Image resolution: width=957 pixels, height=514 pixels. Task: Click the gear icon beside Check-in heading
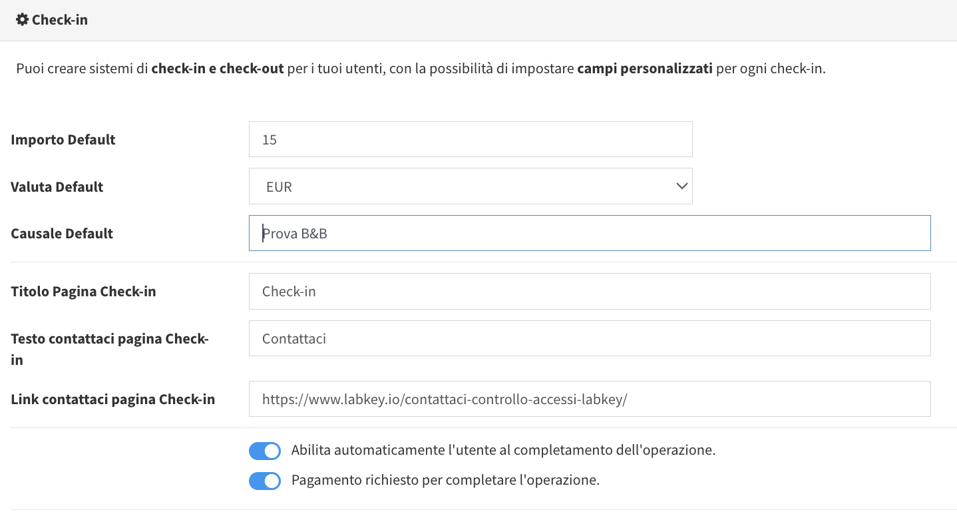[22, 20]
